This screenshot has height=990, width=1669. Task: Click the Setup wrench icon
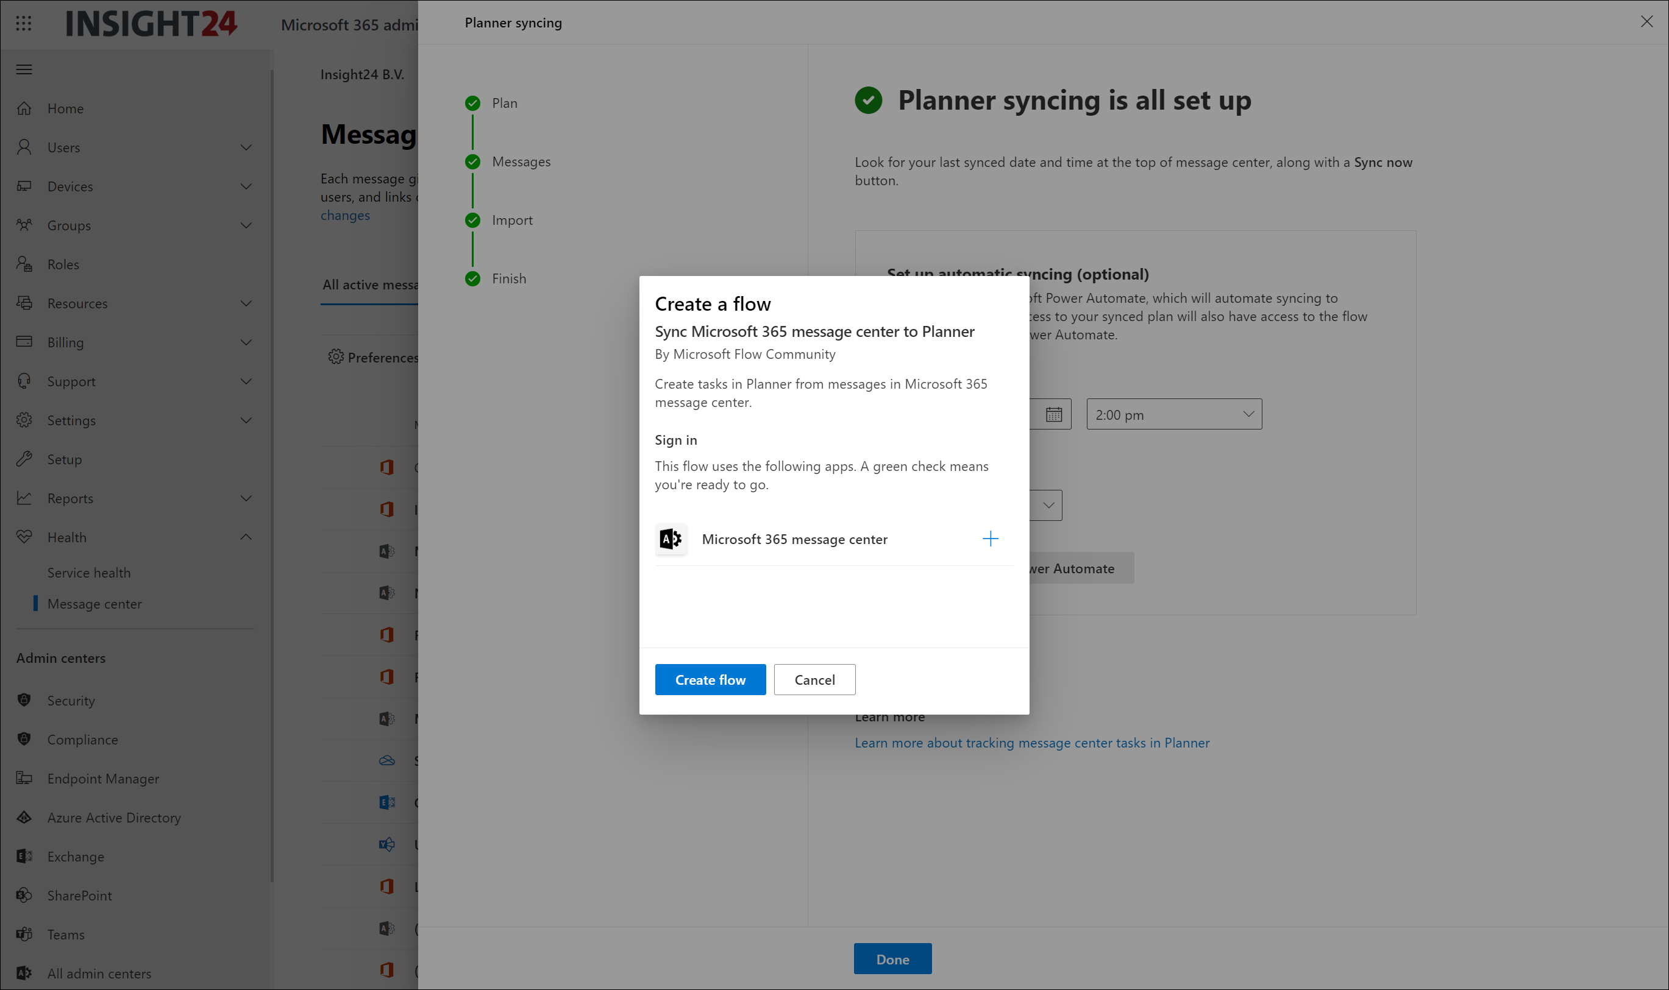pyautogui.click(x=24, y=459)
